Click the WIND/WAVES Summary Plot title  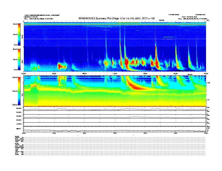click(x=117, y=18)
